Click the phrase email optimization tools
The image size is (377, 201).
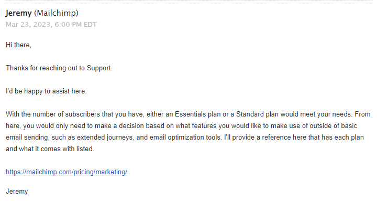[185, 137]
